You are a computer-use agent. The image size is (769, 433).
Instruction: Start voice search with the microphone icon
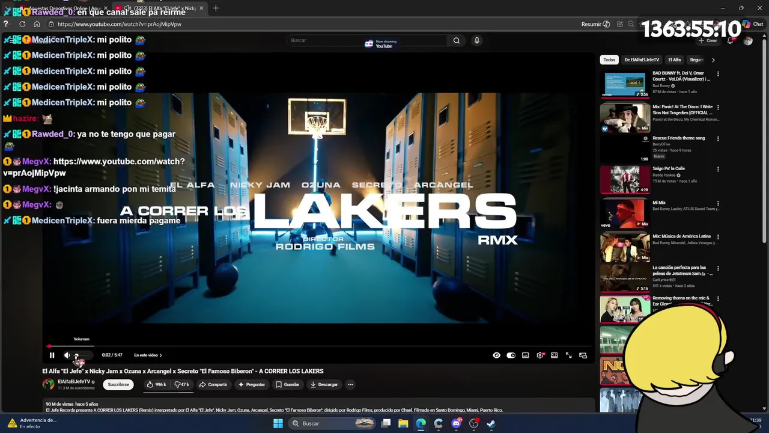tap(477, 40)
